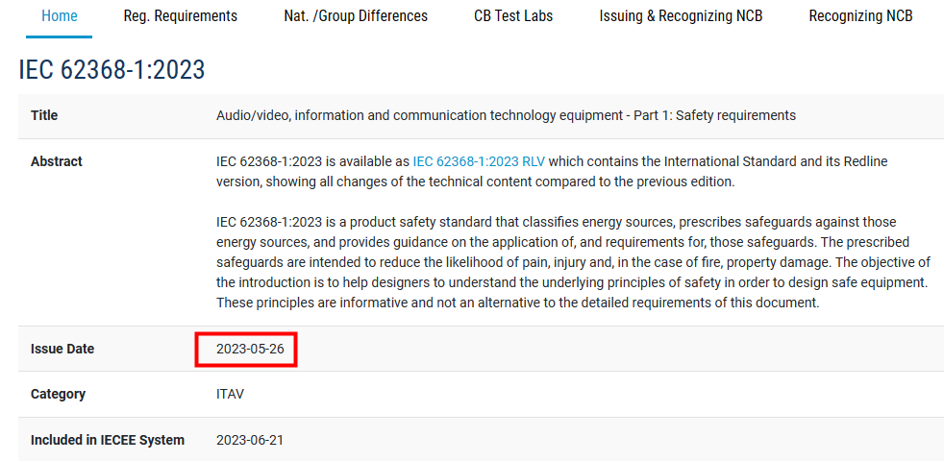Click the Issue Date value 2023-05-26

(250, 349)
